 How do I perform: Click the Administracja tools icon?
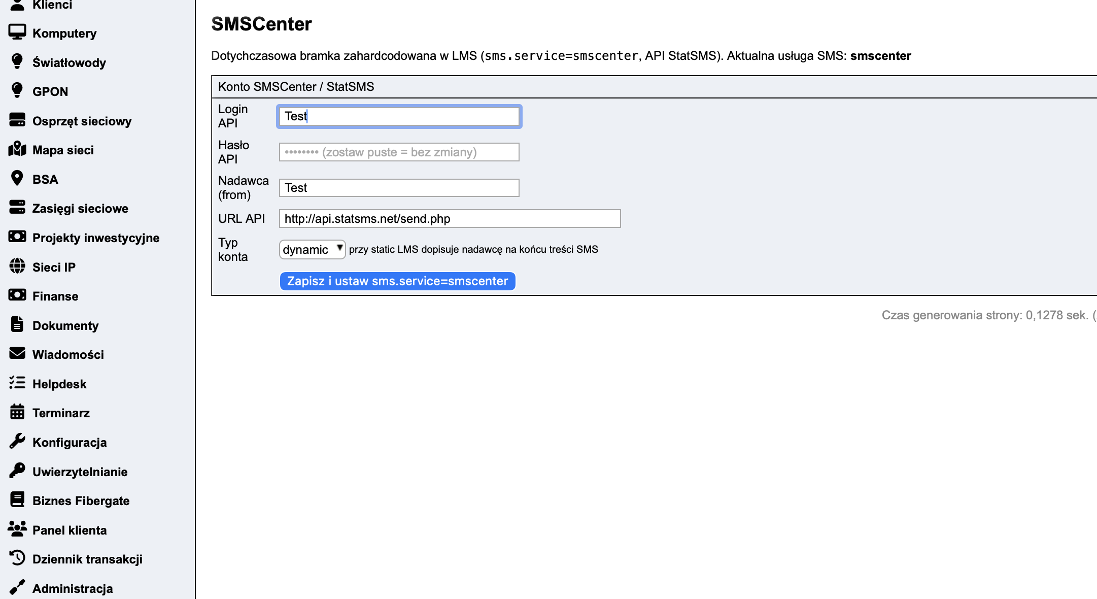(17, 587)
